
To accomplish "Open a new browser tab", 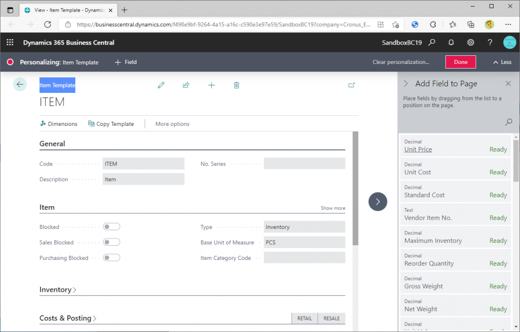I will tap(124, 10).
